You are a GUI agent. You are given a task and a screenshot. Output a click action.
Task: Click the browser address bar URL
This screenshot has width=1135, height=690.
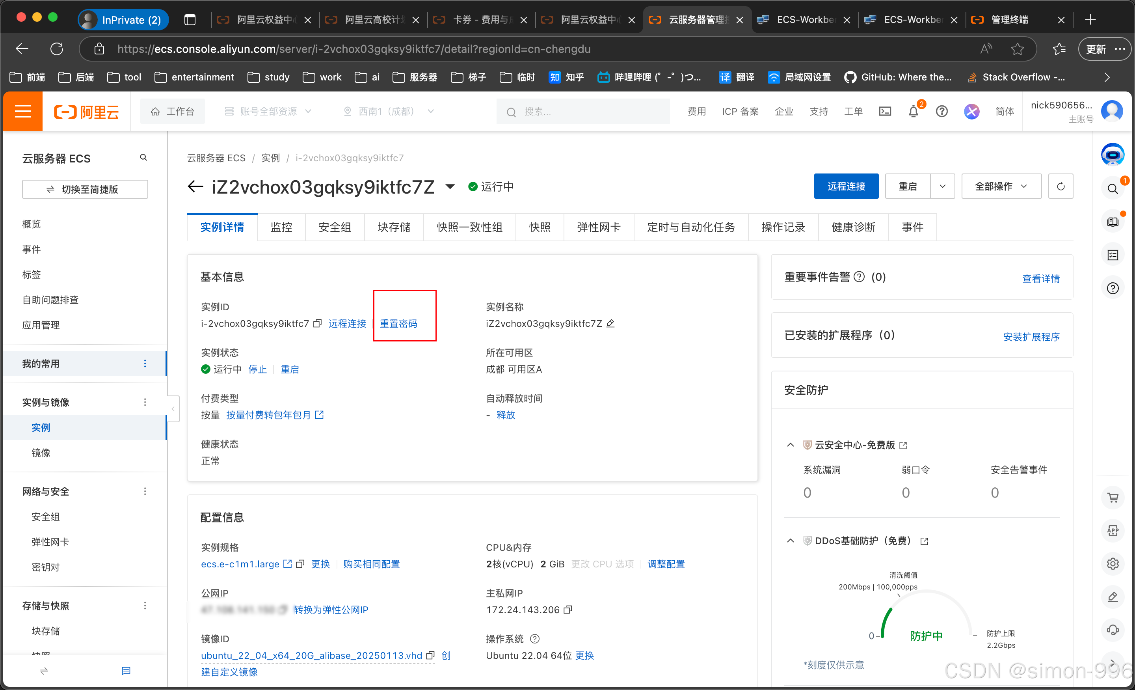click(354, 49)
